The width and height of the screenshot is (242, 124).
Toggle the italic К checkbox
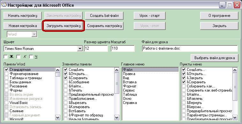19,57
